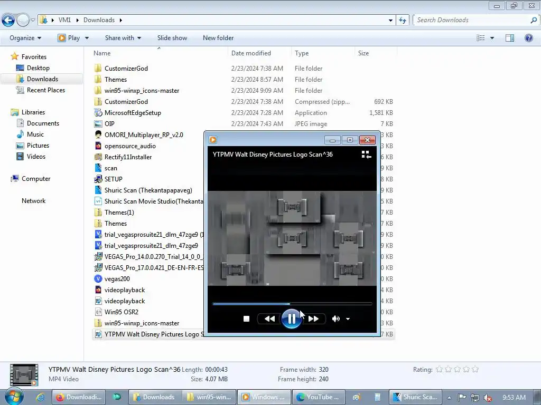The width and height of the screenshot is (541, 405).
Task: Select Computer in navigation pane
Action: pos(36,179)
